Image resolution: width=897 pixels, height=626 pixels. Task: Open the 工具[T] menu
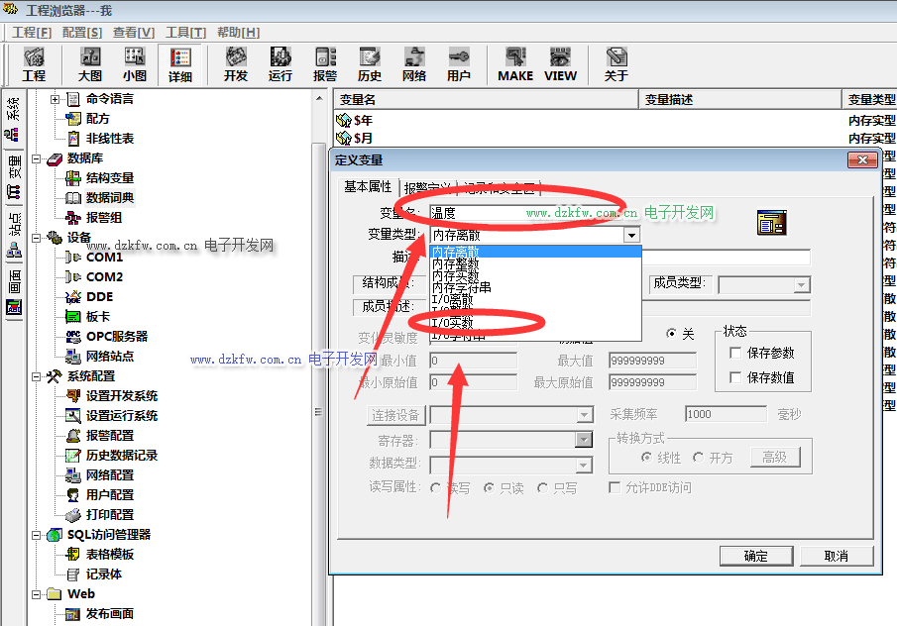[x=185, y=33]
